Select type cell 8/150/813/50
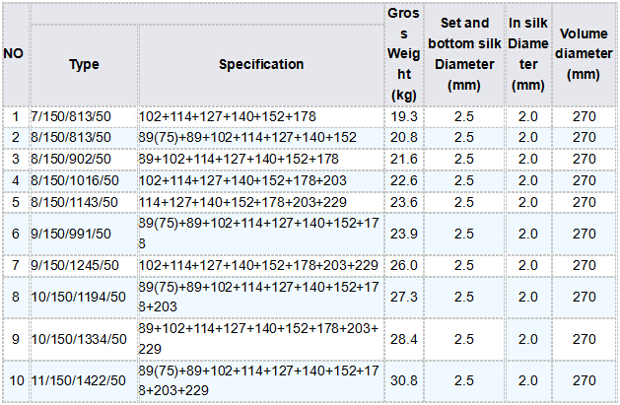This screenshot has width=620, height=405. (72, 137)
